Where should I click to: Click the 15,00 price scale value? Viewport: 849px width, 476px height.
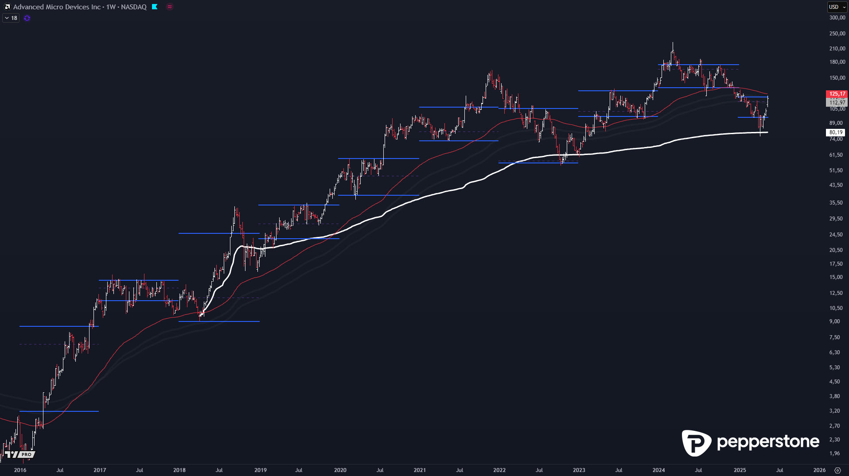pyautogui.click(x=836, y=277)
